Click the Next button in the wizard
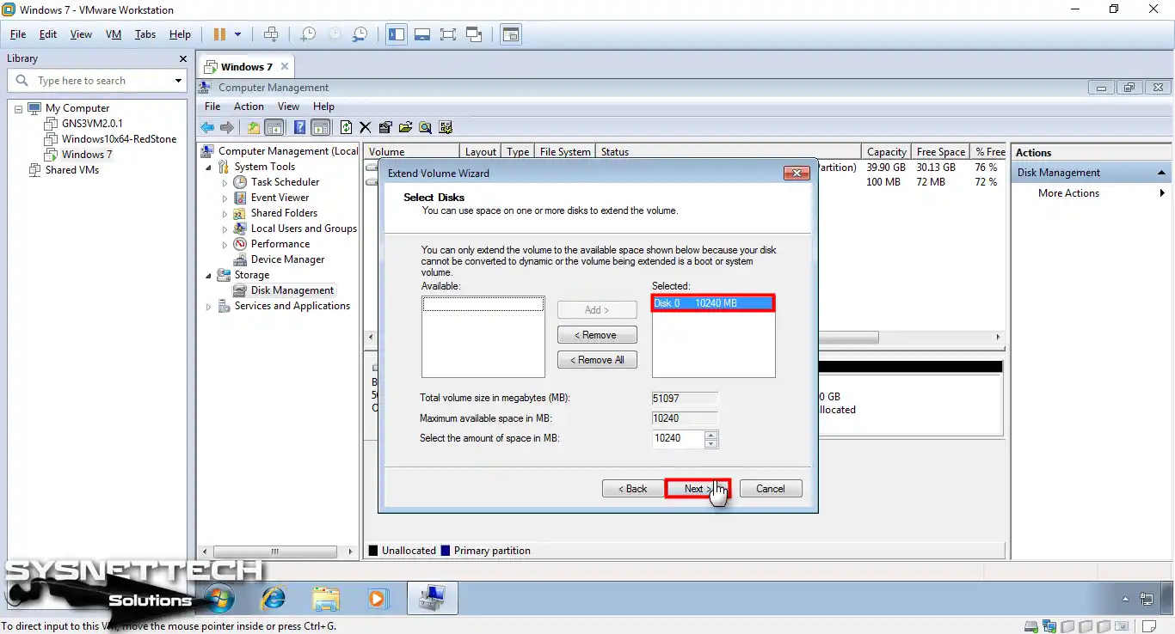The height and width of the screenshot is (634, 1175). pos(698,489)
